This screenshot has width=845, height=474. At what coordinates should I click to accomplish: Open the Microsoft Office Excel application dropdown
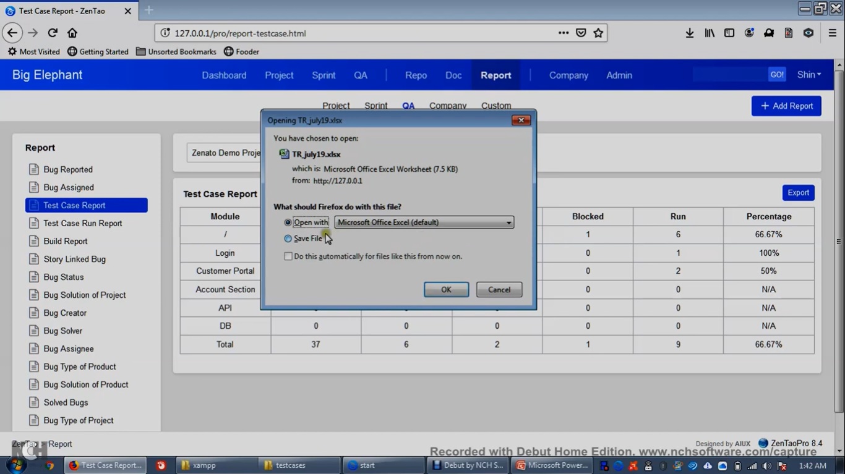coord(424,222)
